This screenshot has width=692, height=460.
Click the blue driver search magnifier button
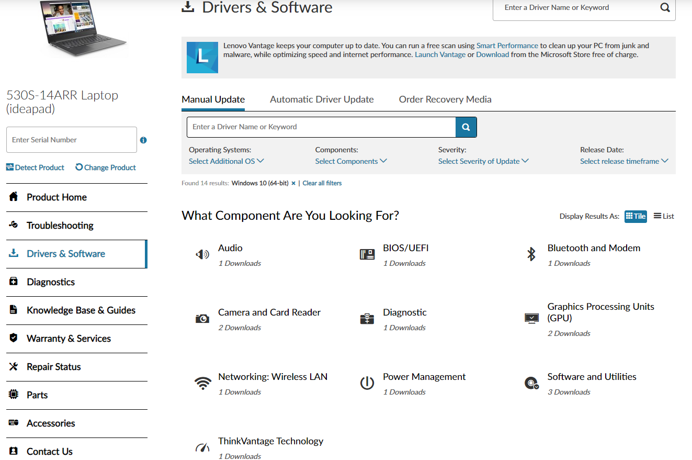click(466, 127)
